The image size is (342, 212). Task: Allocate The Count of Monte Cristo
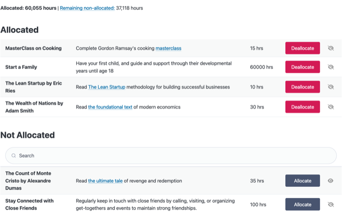click(x=302, y=180)
